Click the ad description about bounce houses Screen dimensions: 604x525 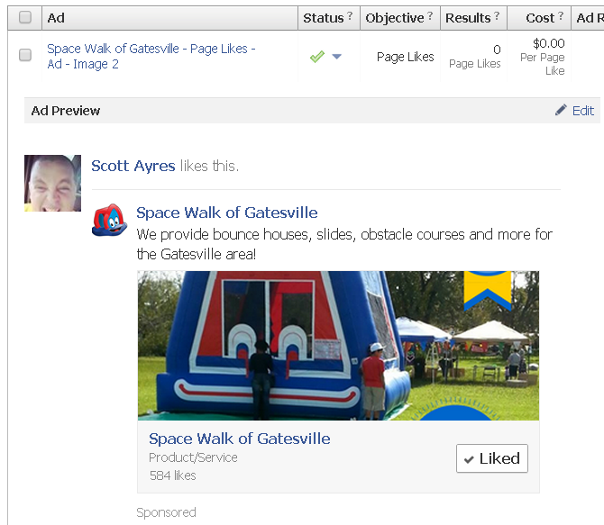point(344,244)
